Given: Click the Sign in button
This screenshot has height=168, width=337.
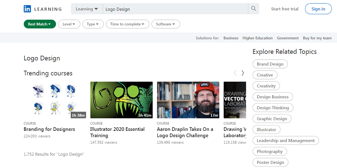Looking at the screenshot, I should [x=318, y=9].
